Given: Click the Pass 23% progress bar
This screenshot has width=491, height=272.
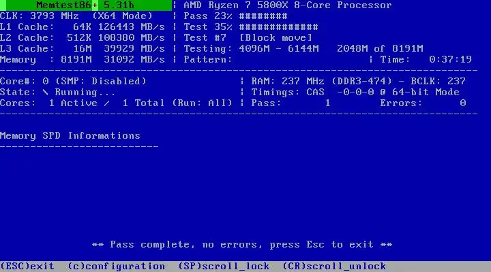Looking at the screenshot, I should [235, 16].
